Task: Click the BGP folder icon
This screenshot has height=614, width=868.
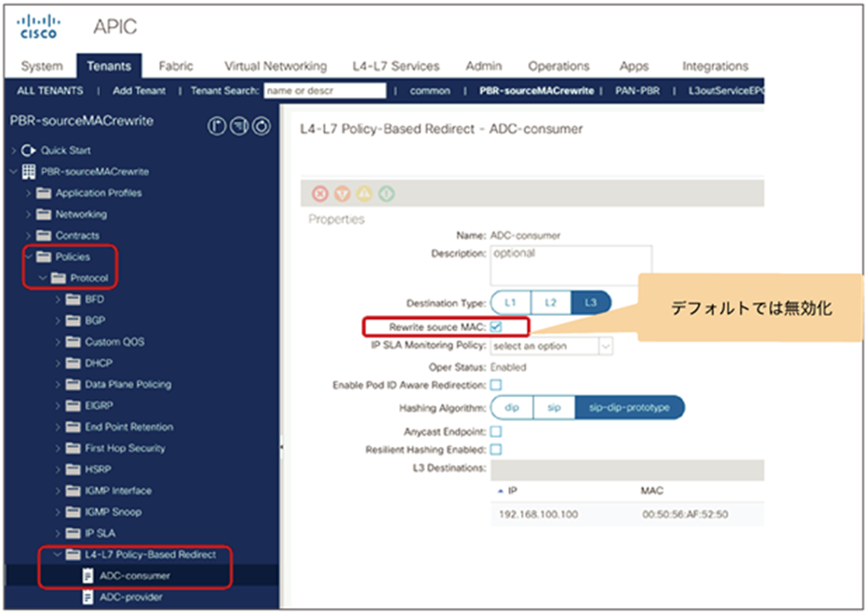Action: [x=73, y=321]
